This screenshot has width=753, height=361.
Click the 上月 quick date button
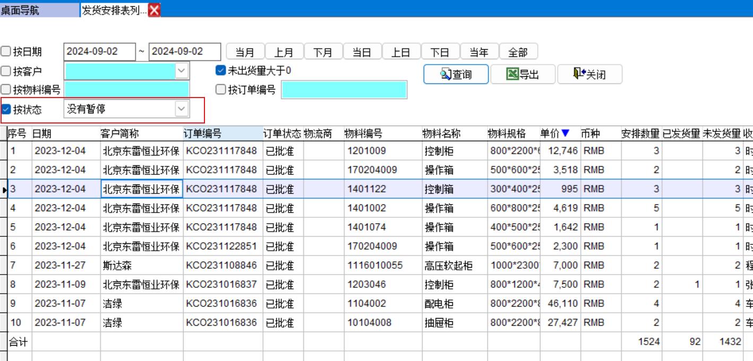click(x=284, y=52)
